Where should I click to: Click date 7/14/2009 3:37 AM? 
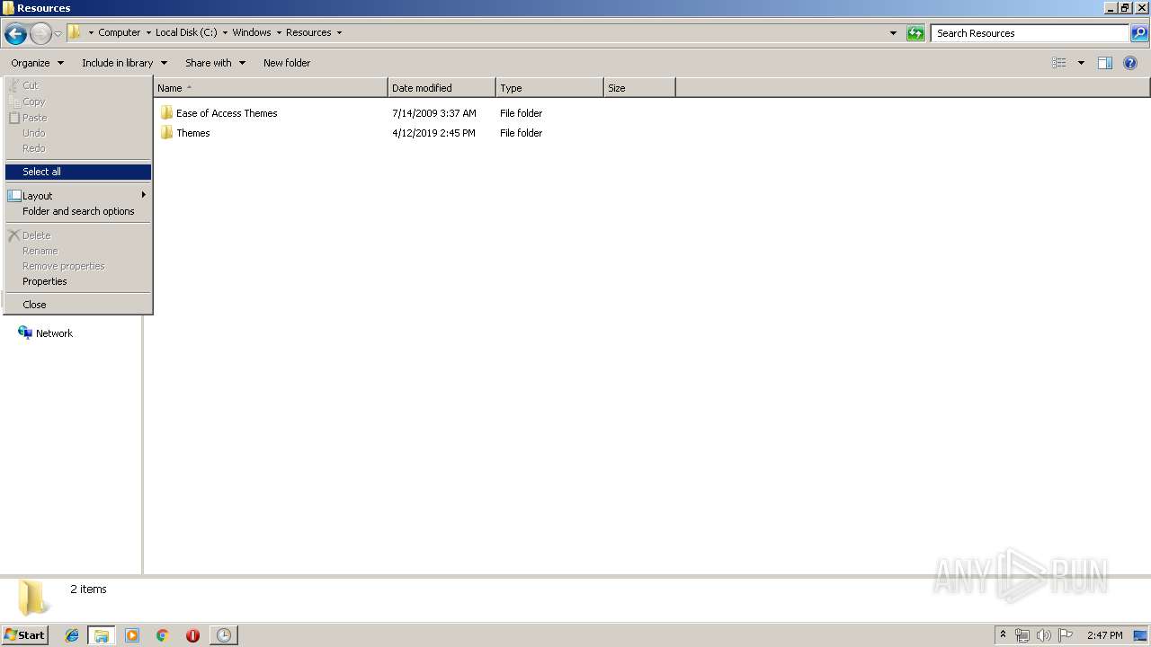(434, 113)
